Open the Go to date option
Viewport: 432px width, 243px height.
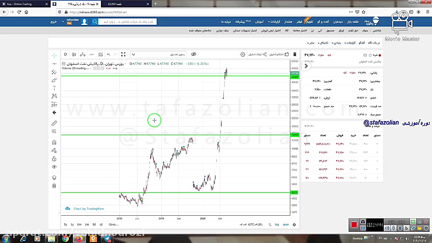[x=113, y=224]
